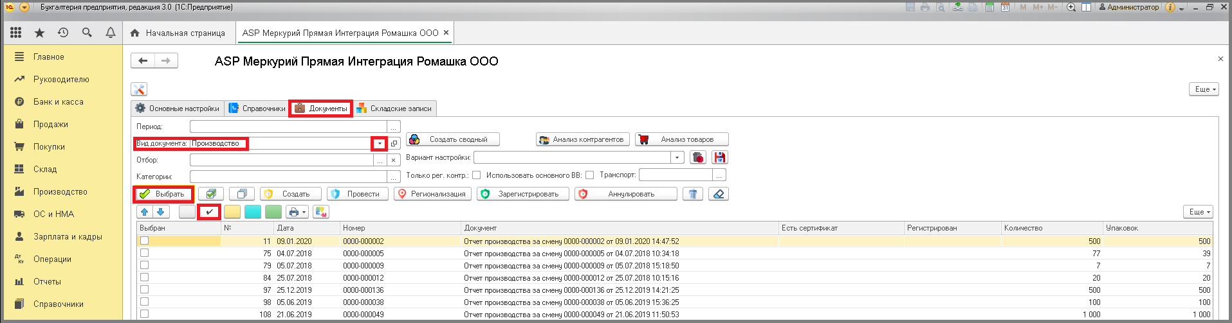Image resolution: width=1232 pixels, height=323 pixels.
Task: Click Провести button
Action: click(x=358, y=194)
